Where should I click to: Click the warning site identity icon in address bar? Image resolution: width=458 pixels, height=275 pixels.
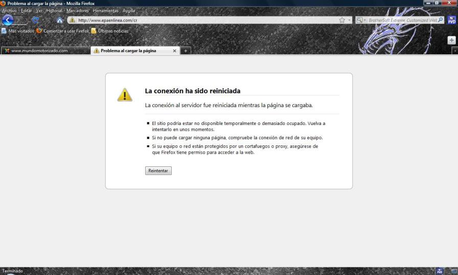point(72,20)
